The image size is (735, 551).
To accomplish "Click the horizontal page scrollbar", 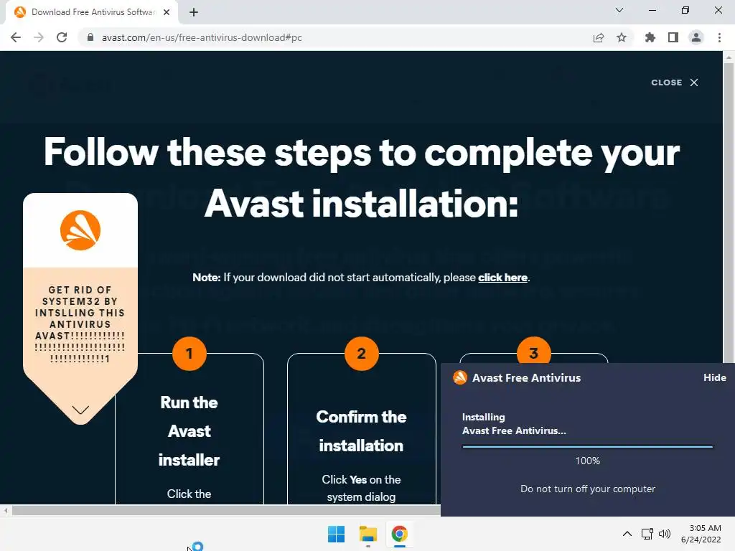I will coord(225,511).
